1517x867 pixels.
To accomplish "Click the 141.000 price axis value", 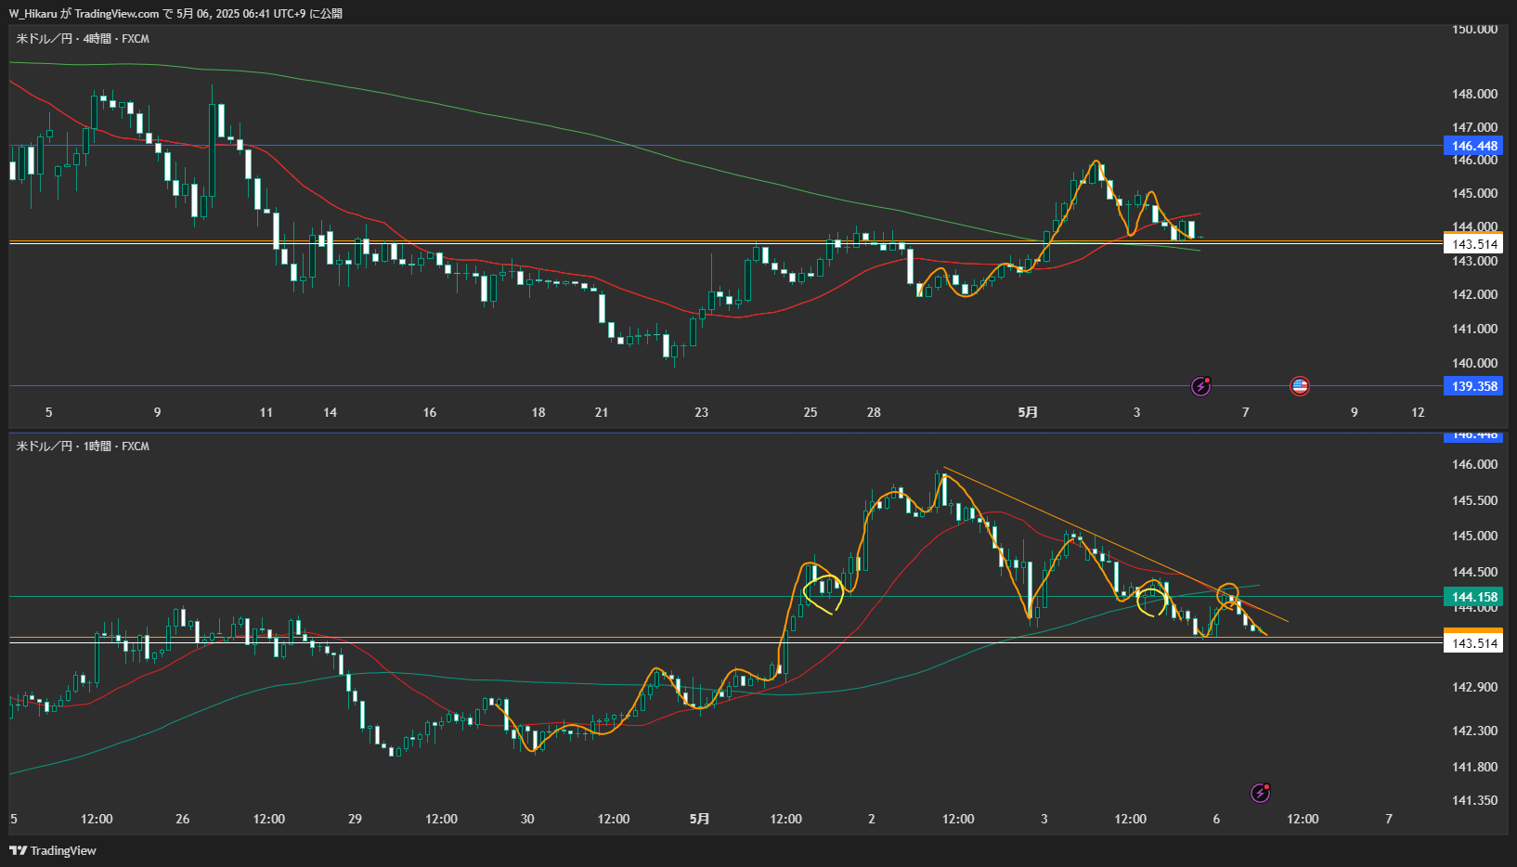I will [x=1474, y=329].
